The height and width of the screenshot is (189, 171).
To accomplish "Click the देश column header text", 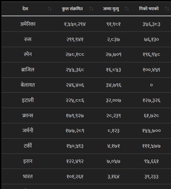I will 25,9.
